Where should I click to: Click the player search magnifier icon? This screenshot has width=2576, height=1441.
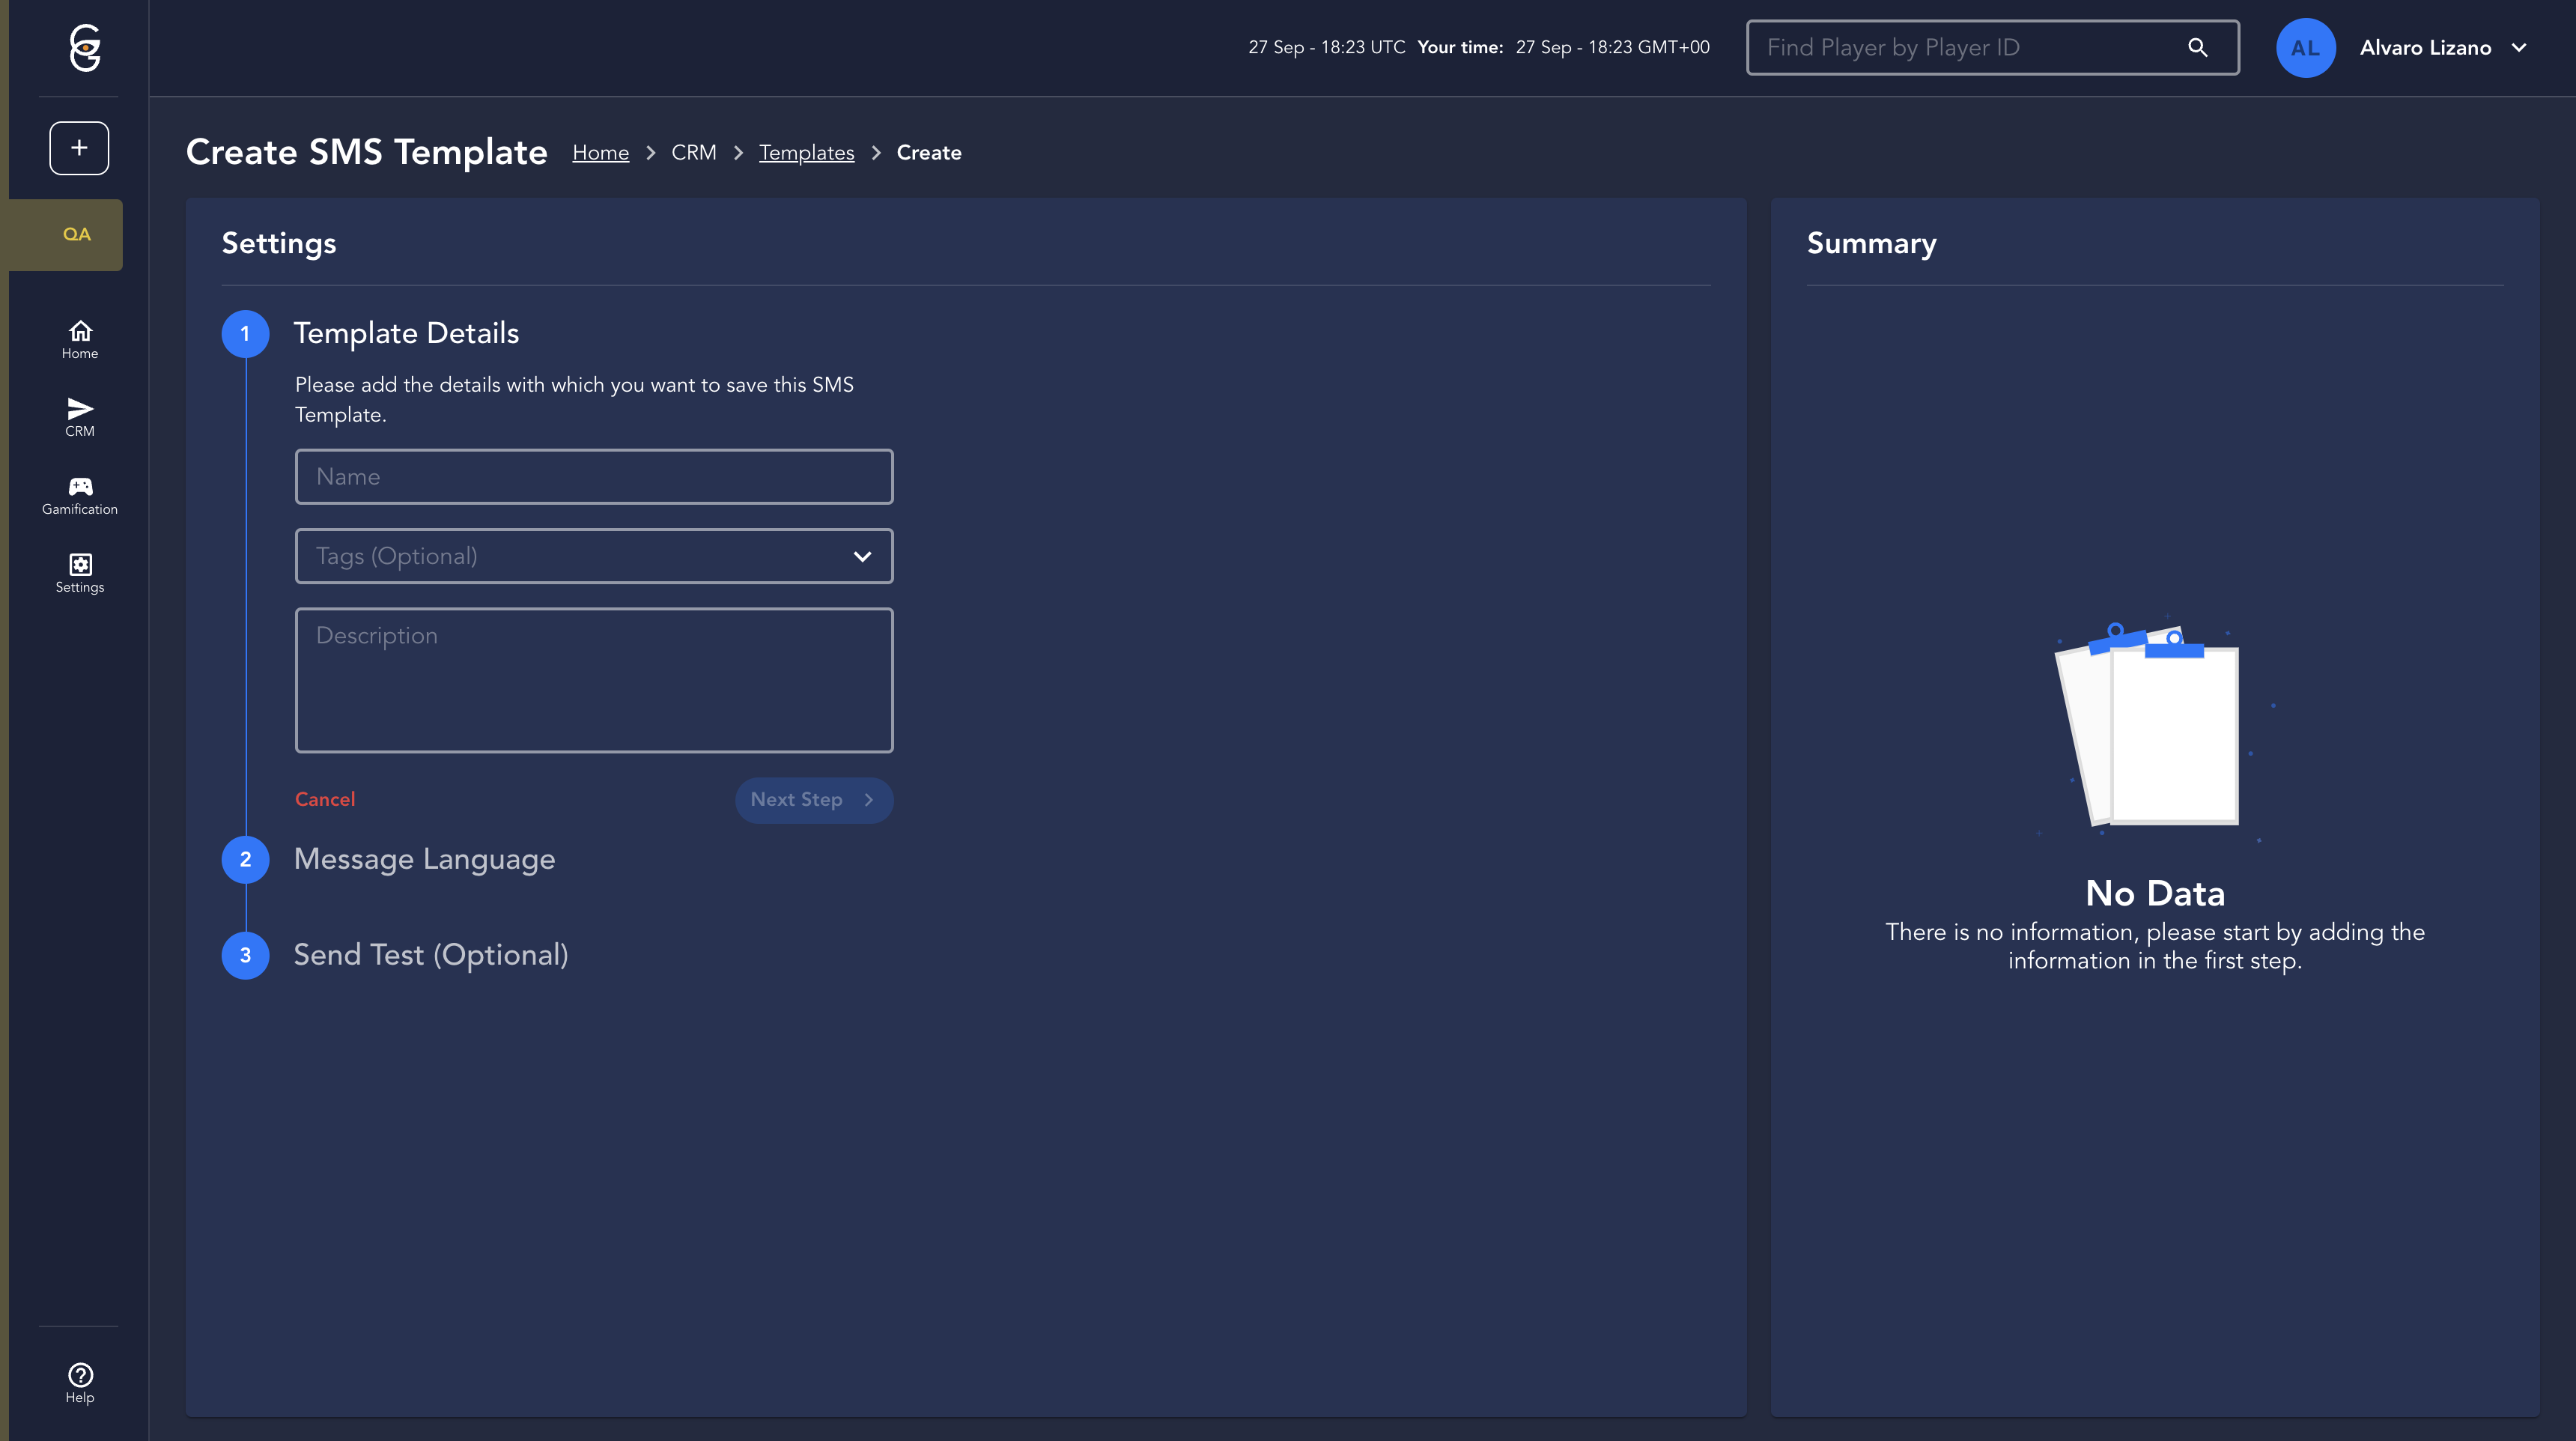[x=2197, y=47]
